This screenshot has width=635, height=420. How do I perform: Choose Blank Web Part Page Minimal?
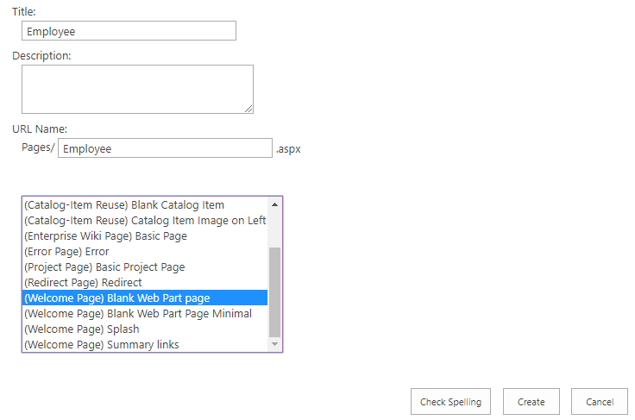click(x=138, y=314)
